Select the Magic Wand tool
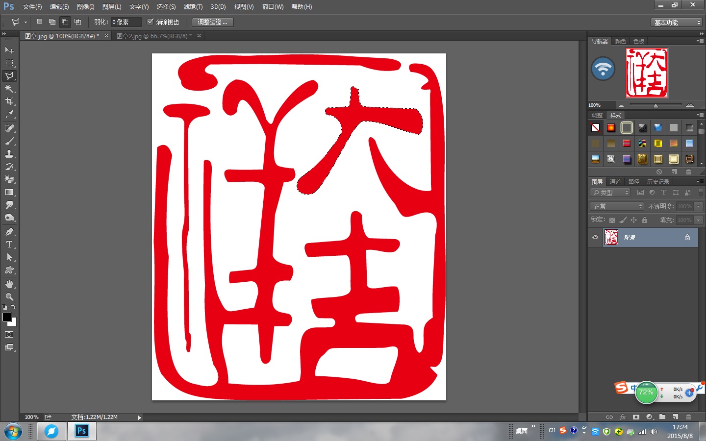 [x=9, y=89]
